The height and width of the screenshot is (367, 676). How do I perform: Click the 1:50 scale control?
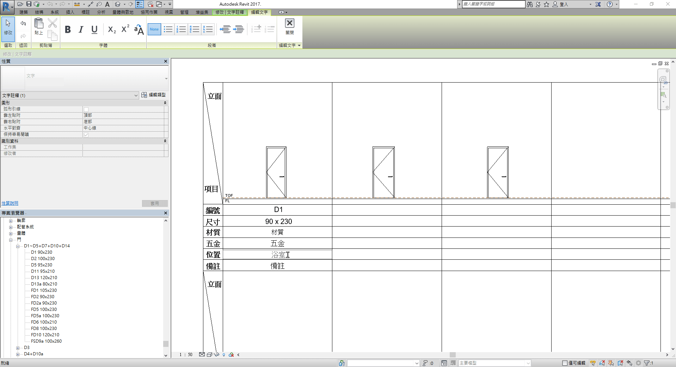pyautogui.click(x=186, y=355)
